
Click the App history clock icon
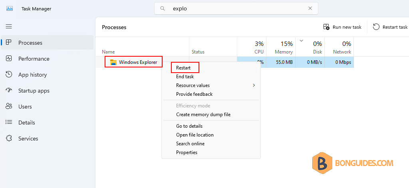(9, 74)
